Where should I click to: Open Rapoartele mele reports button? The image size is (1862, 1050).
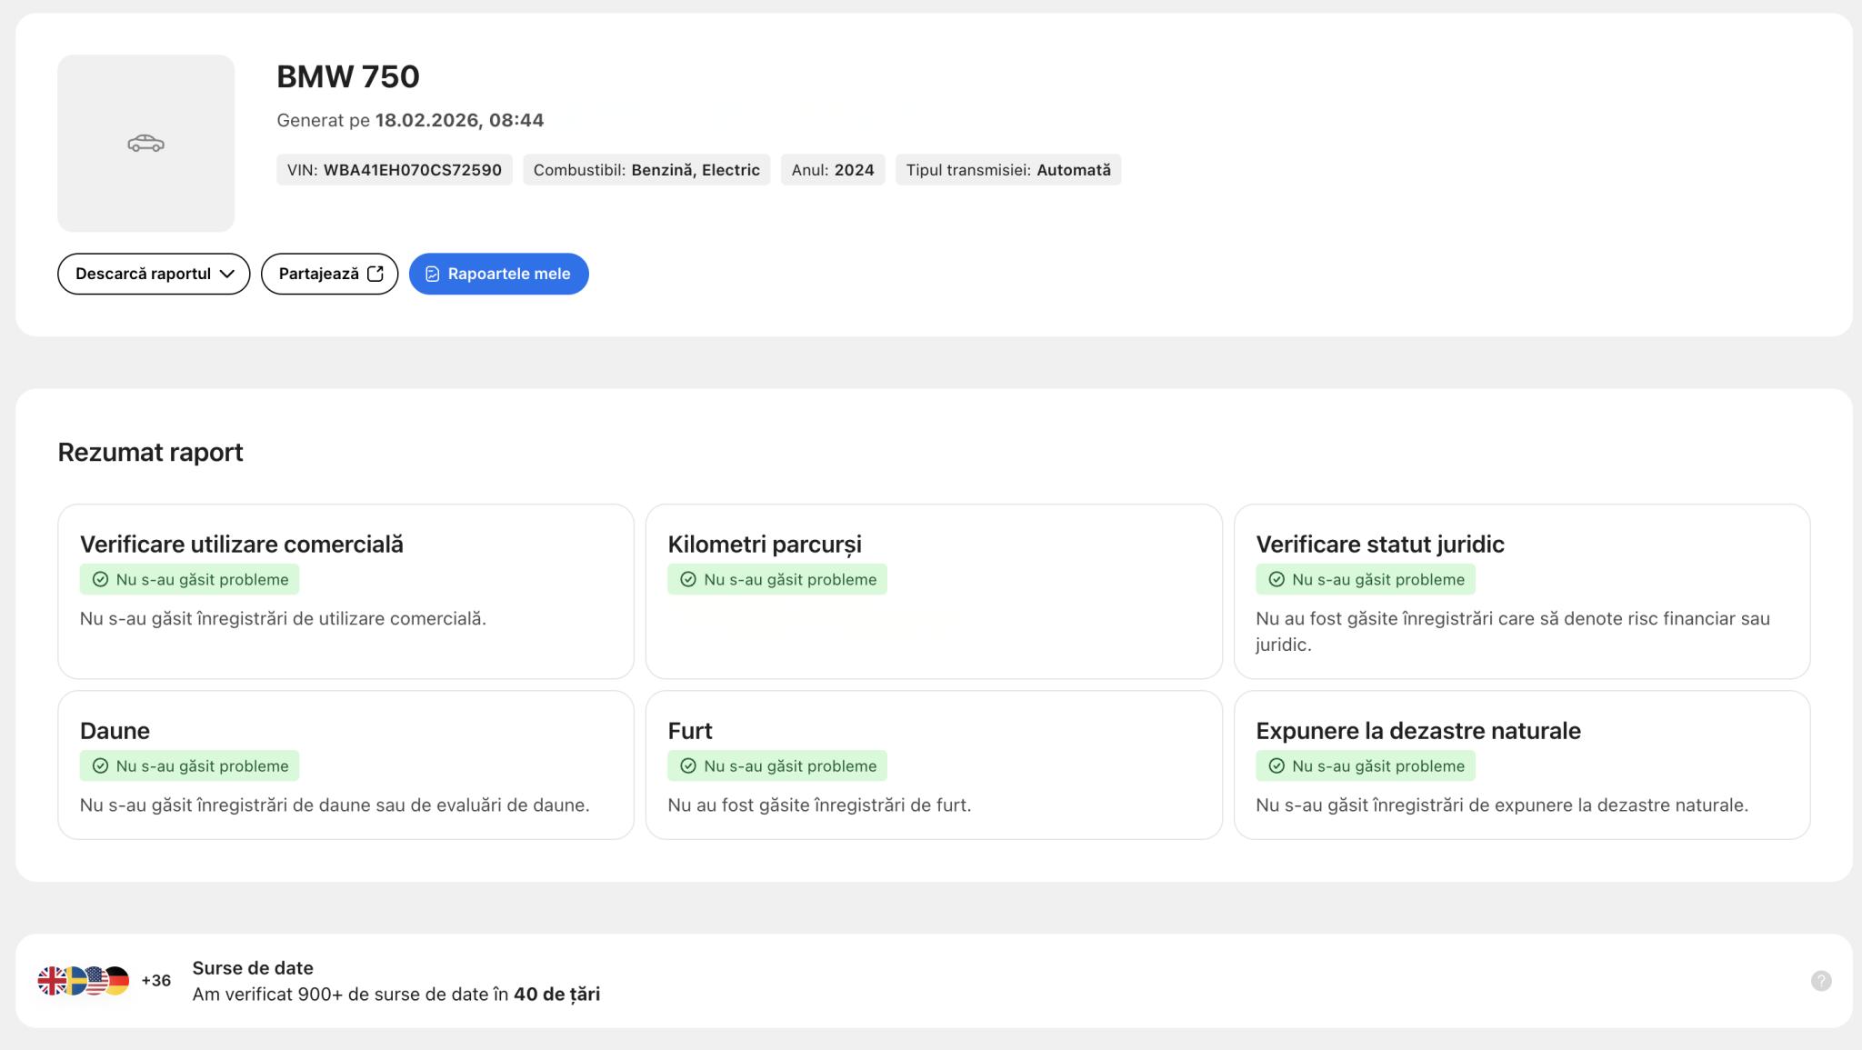tap(498, 274)
